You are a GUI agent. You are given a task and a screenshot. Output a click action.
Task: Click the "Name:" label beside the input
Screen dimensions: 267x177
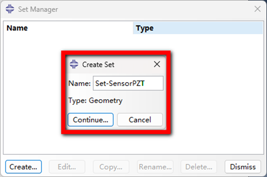[79, 84]
